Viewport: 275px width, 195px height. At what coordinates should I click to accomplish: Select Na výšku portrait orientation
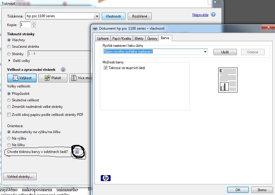pyautogui.click(x=9, y=138)
